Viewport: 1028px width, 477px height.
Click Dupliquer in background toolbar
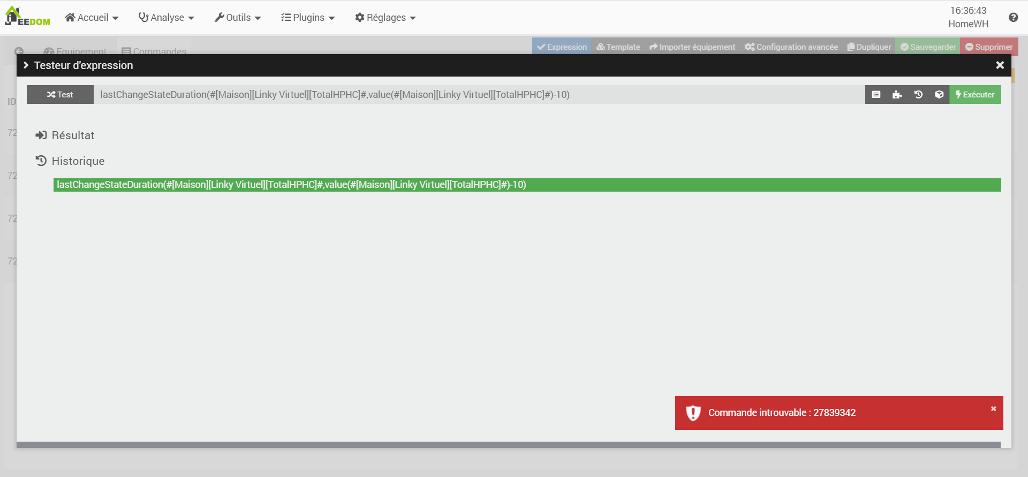[x=869, y=47]
